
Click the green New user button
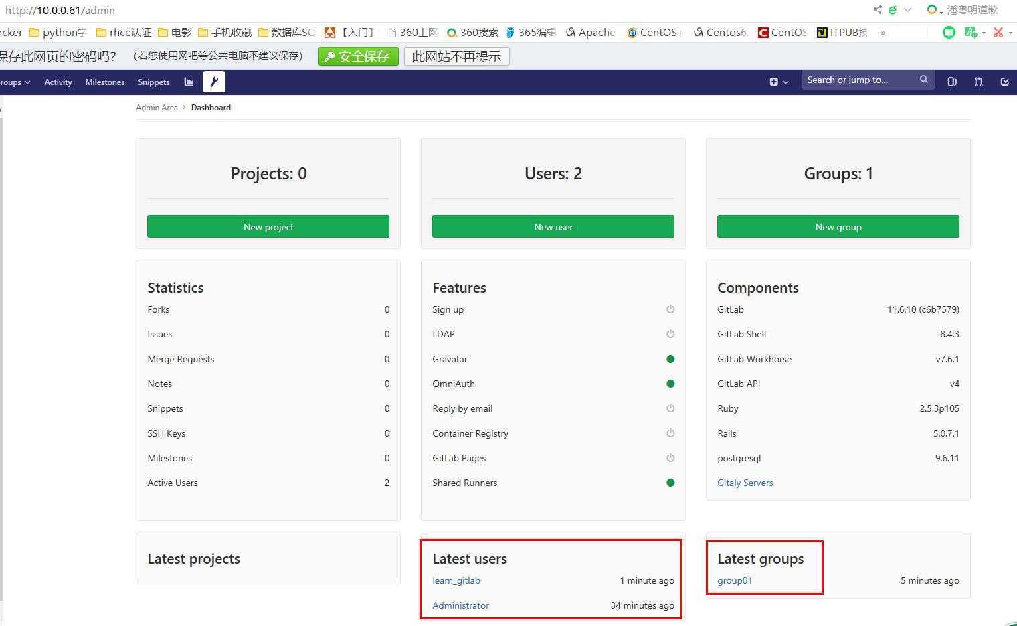click(x=553, y=226)
